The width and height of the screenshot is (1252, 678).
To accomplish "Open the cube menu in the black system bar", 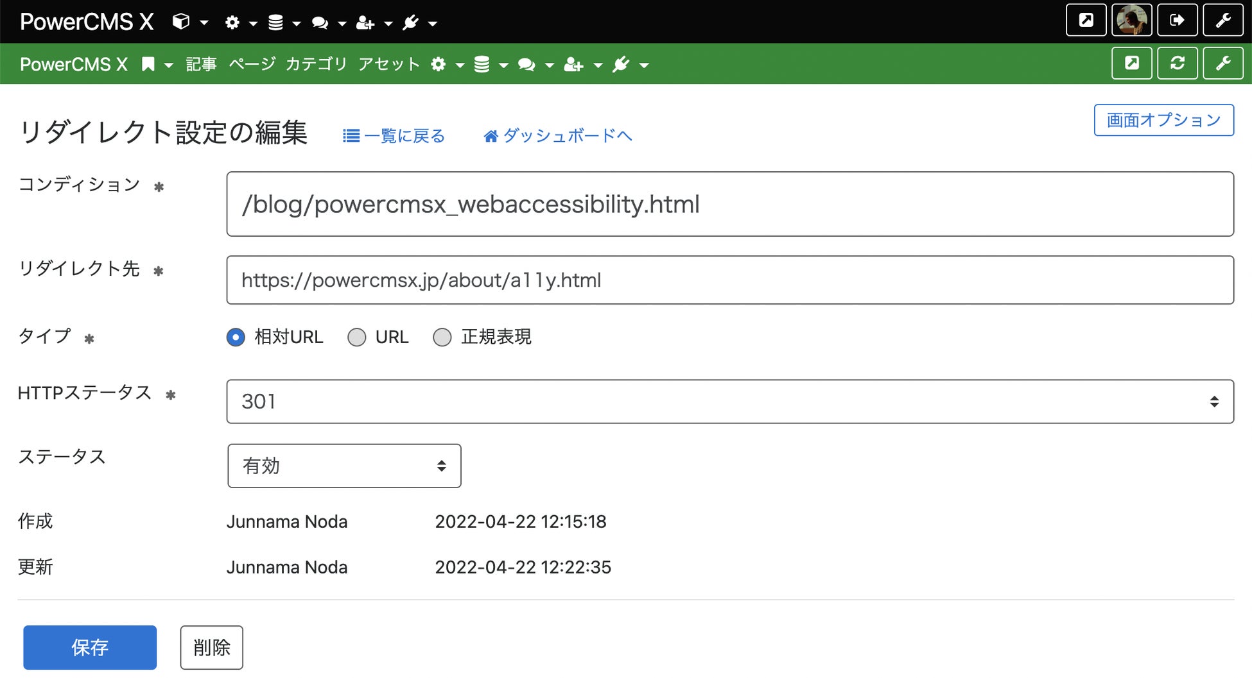I will [190, 22].
